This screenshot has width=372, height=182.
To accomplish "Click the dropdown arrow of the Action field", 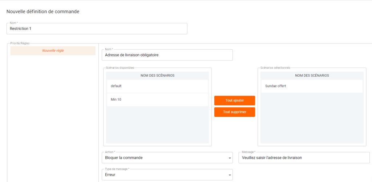I will coord(230,158).
